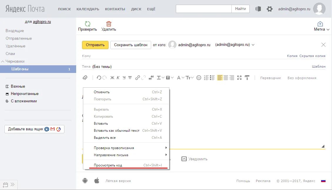Undo the last edit in toolbar
Screen dimensions: 332x190
click(99, 78)
